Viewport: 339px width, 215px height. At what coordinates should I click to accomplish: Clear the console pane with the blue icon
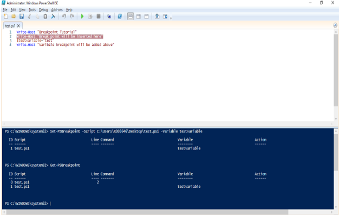(x=53, y=16)
